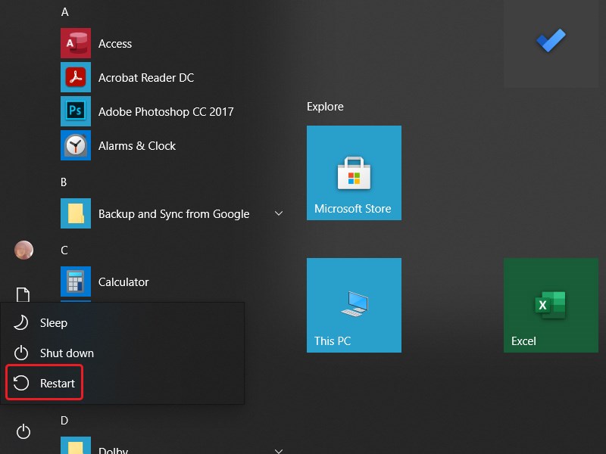The height and width of the screenshot is (454, 606).
Task: Open Backup and Sync folder icon
Action: coord(76,213)
